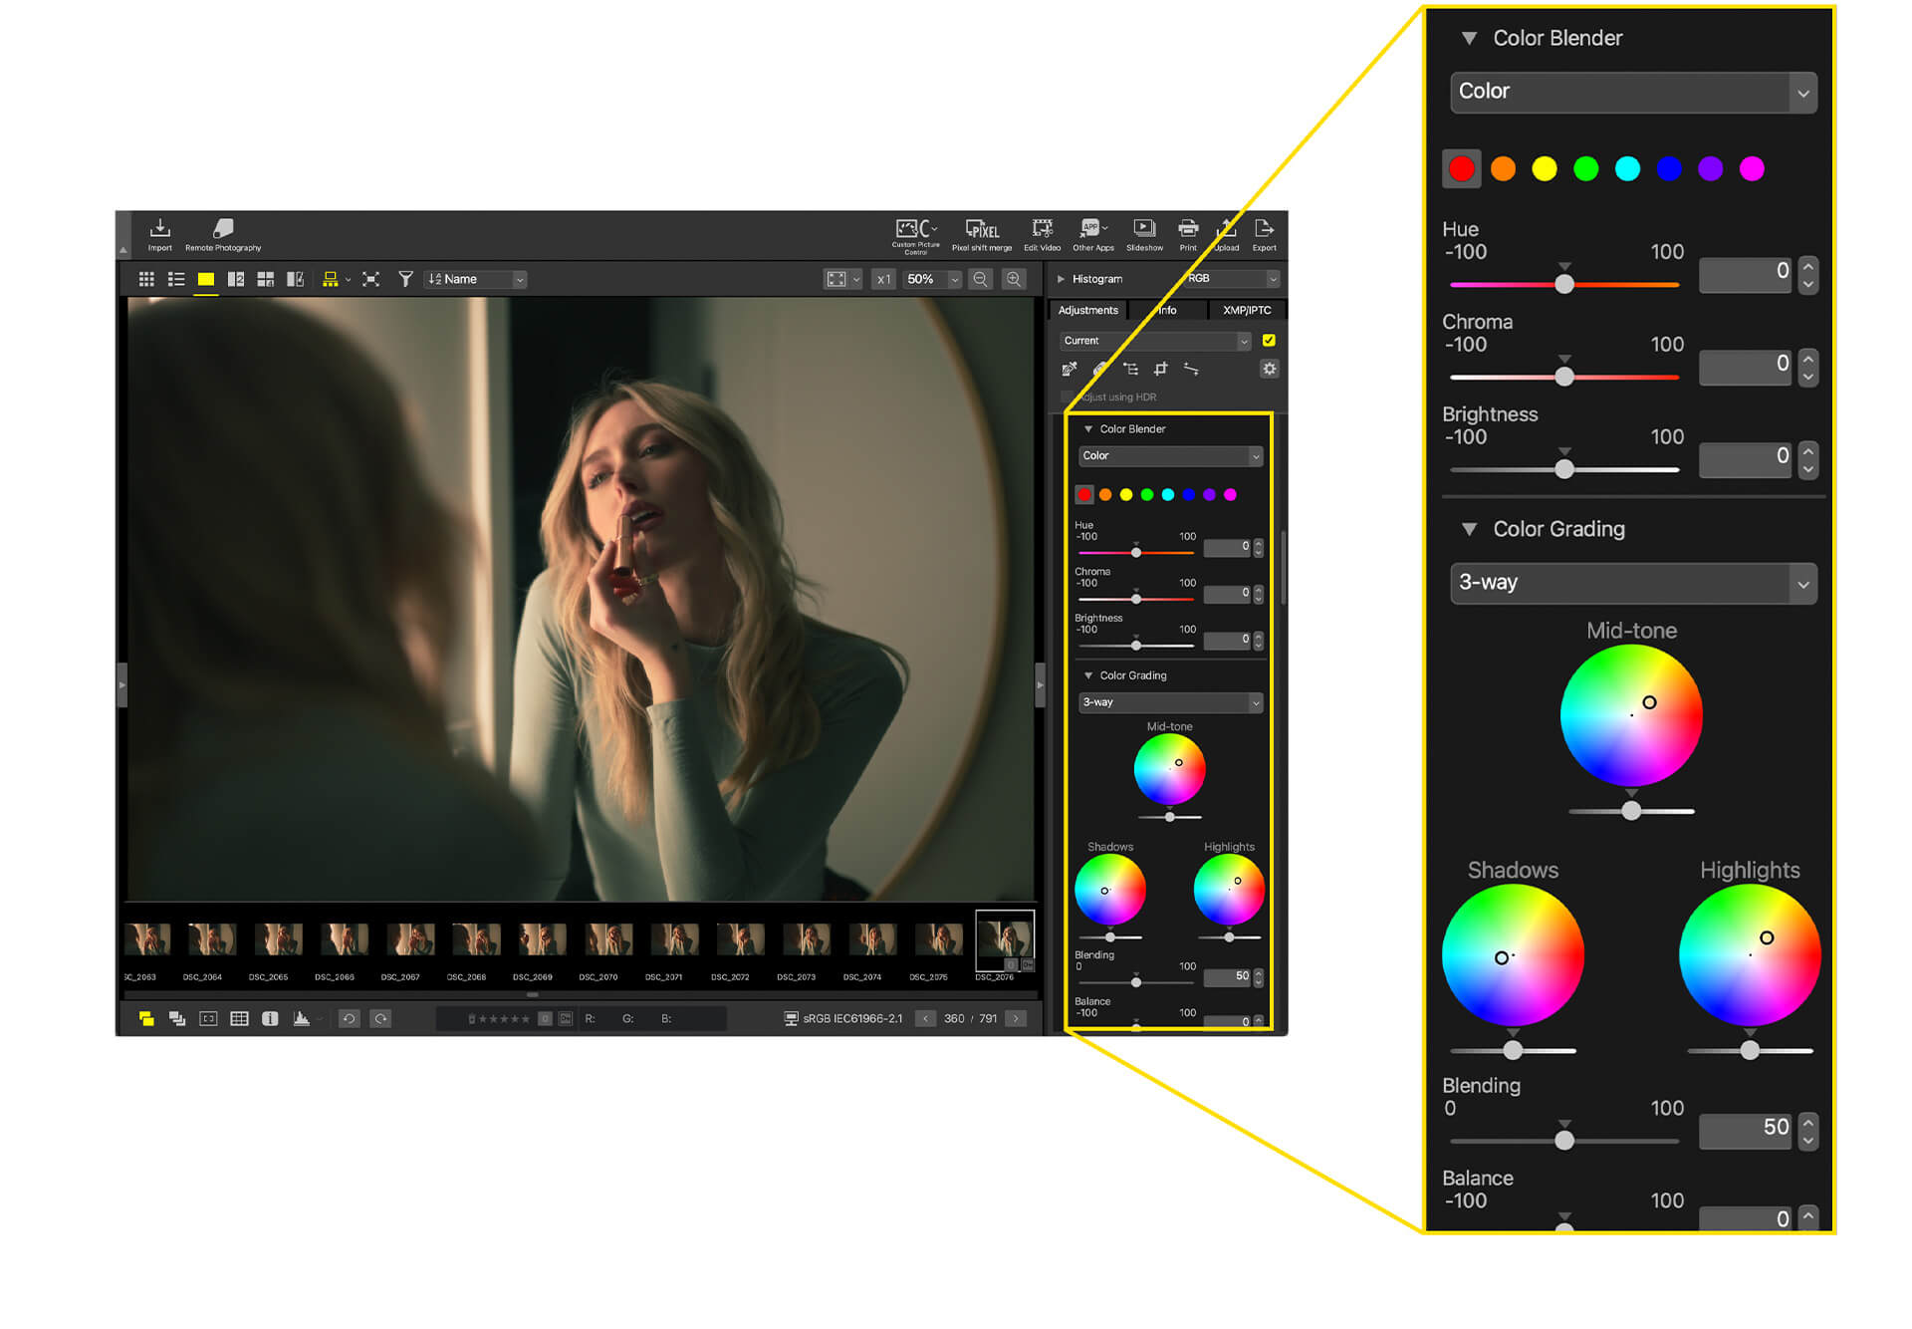
Task: Open the Edit Video tool
Action: pyautogui.click(x=1042, y=231)
